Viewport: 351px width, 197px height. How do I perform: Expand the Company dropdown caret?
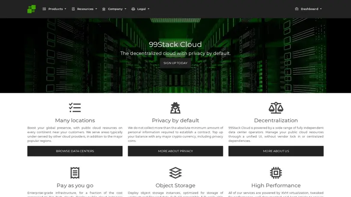tap(125, 9)
